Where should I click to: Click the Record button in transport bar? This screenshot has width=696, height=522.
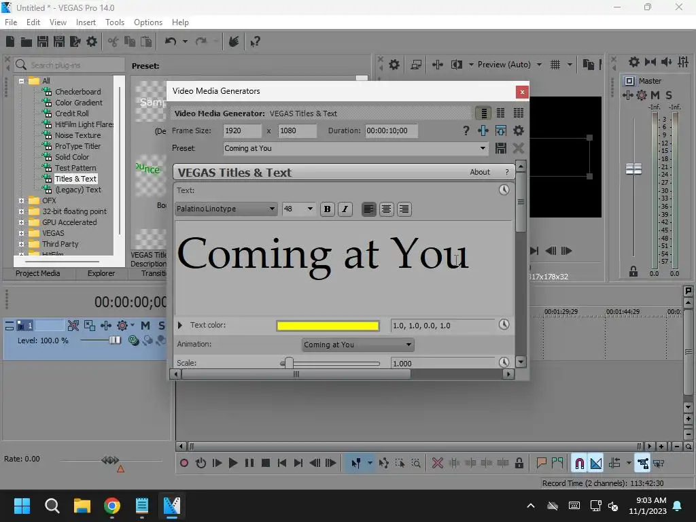pyautogui.click(x=184, y=464)
